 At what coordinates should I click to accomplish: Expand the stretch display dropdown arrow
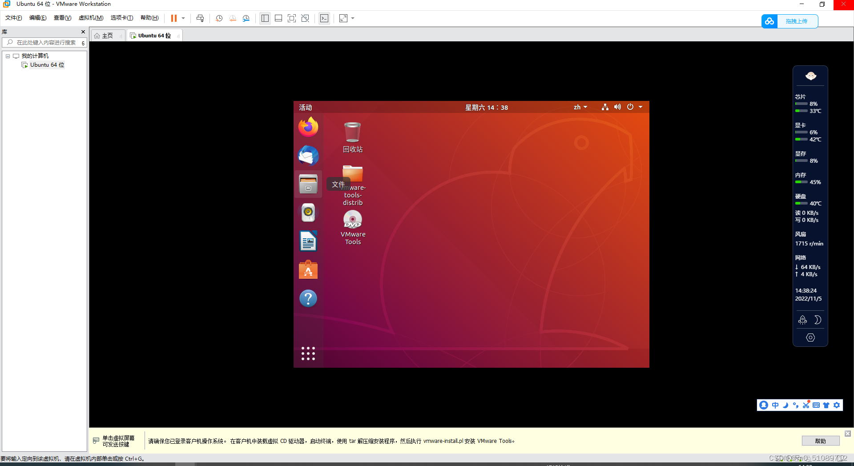pyautogui.click(x=353, y=18)
